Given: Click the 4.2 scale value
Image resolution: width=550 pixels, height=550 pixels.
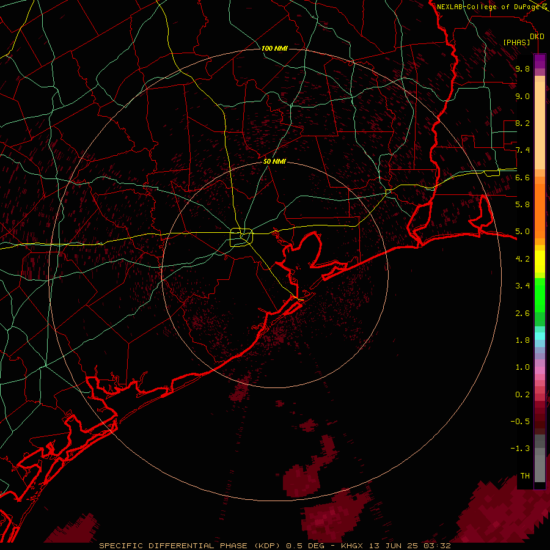Looking at the screenshot, I should tap(522, 259).
